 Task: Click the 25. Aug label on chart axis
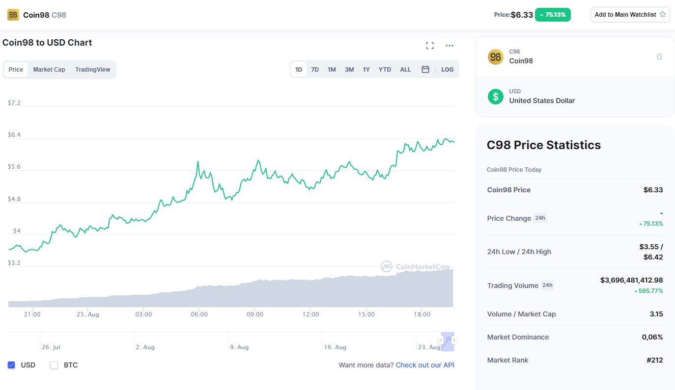(88, 314)
